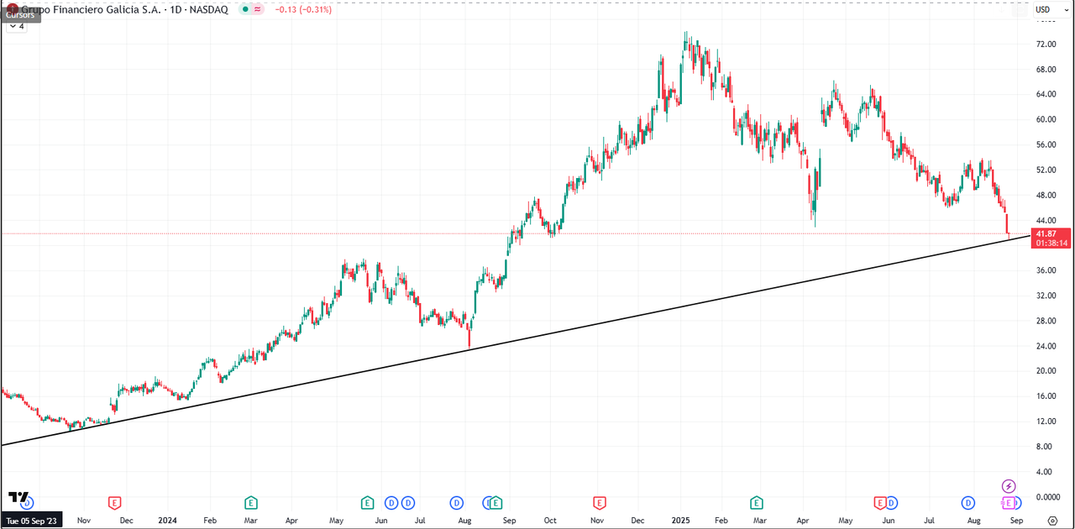Open the red earnings marker before Dec 2023
Image resolution: width=1075 pixels, height=529 pixels.
click(x=115, y=503)
